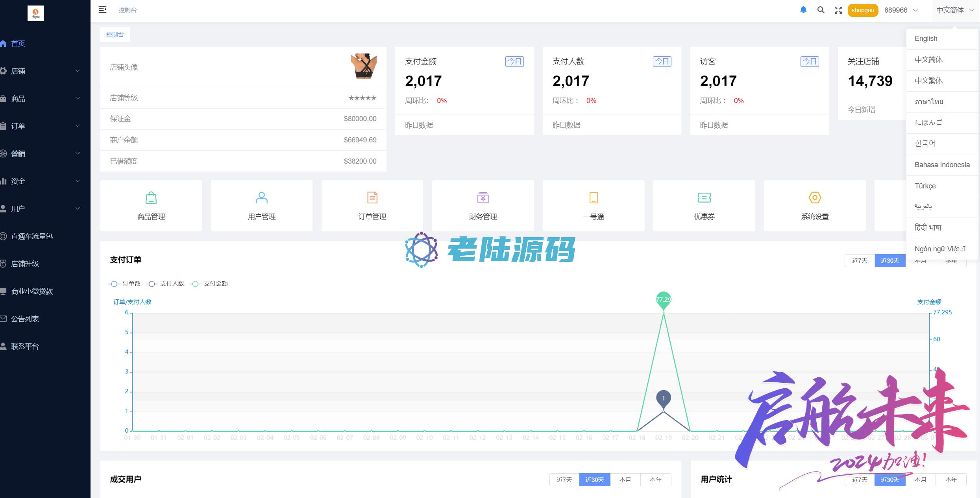Screen dimensions: 980x498
Task: Open the 财务管理 finance icon
Action: point(483,197)
